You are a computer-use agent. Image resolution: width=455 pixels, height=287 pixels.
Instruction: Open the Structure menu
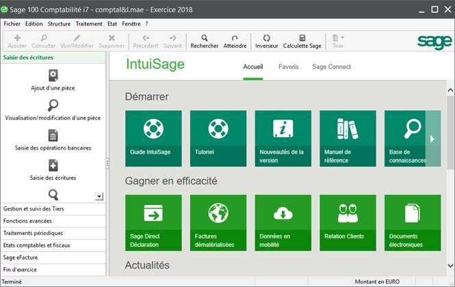tap(60, 24)
